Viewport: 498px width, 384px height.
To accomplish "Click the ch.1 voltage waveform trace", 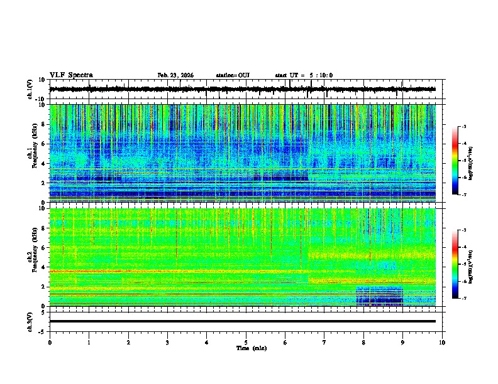I will point(242,89).
